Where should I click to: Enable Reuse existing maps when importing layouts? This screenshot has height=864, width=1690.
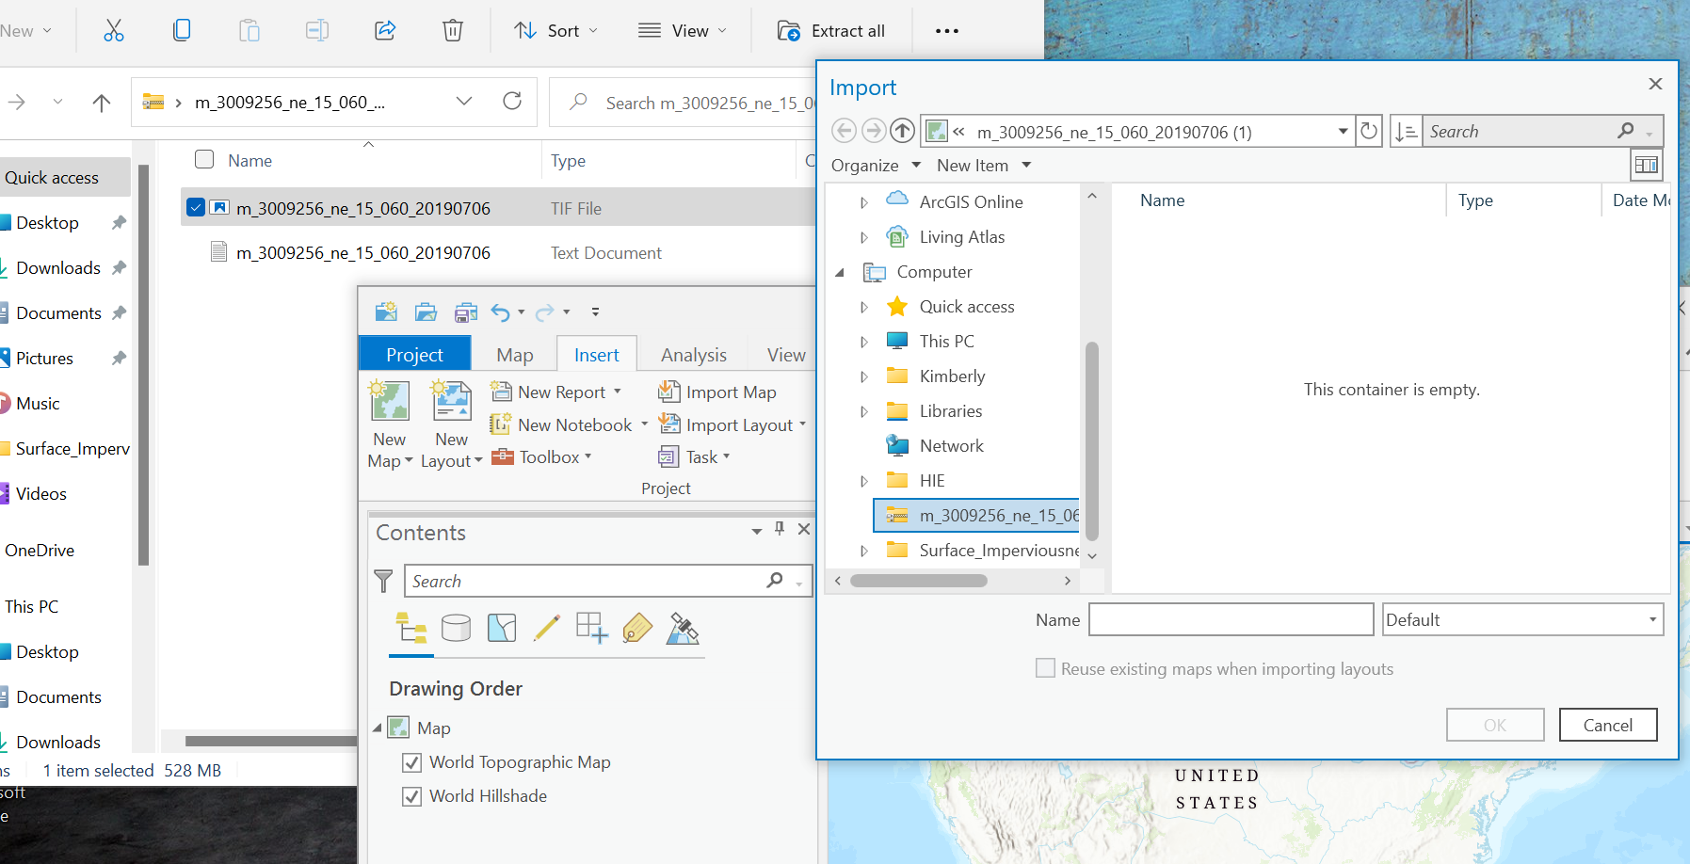(1045, 668)
